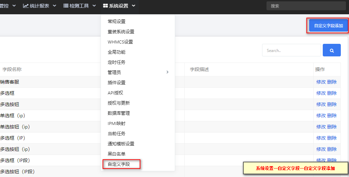
Task: Open the 统计报表 dropdown arrow
Action: [55, 6]
